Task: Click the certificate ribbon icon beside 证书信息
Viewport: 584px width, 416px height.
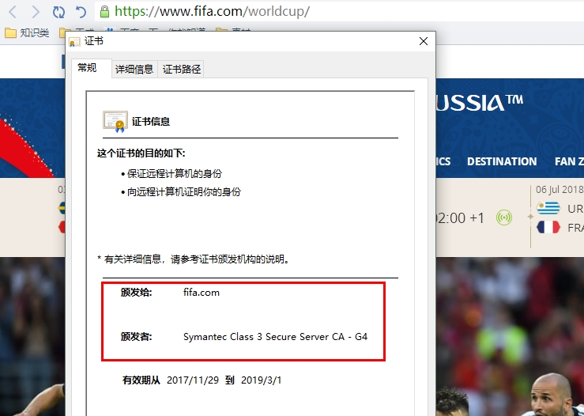Action: (x=115, y=121)
